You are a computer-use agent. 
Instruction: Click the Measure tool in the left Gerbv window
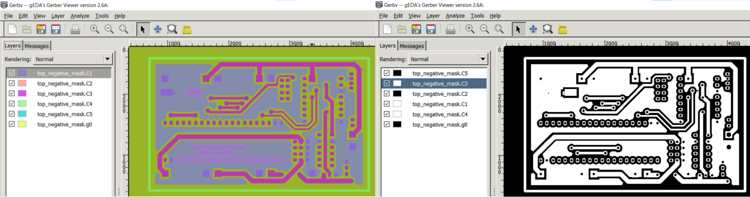pyautogui.click(x=187, y=29)
